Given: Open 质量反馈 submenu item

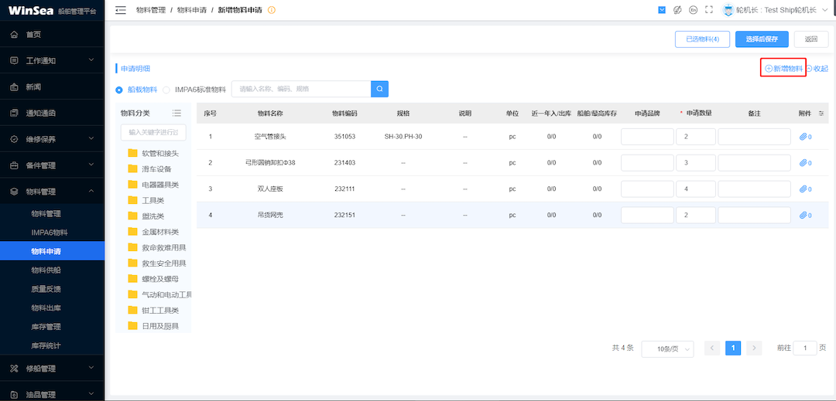Looking at the screenshot, I should [46, 289].
